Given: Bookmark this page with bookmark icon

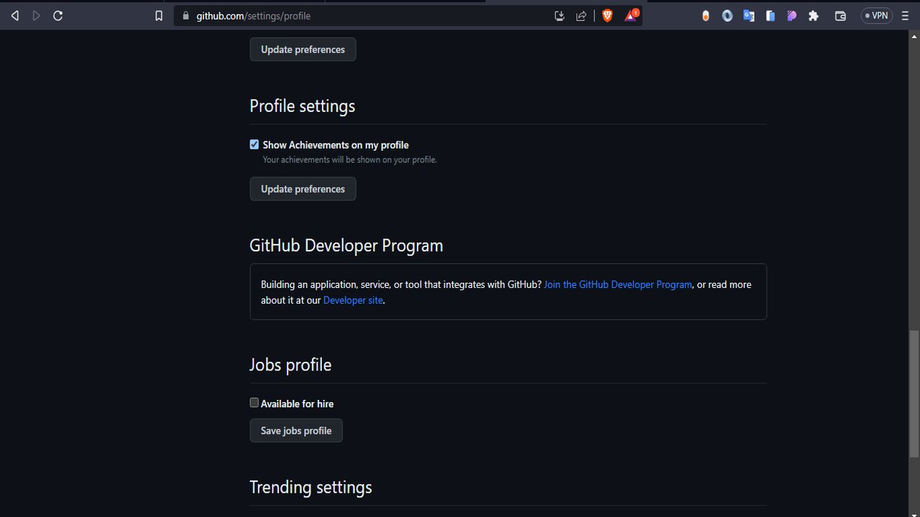Looking at the screenshot, I should (159, 16).
